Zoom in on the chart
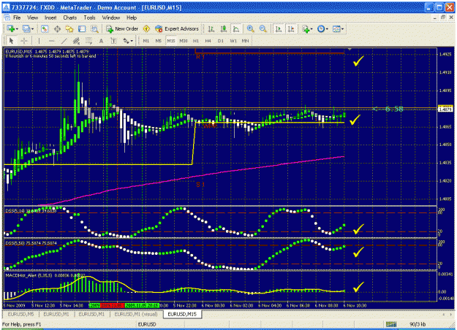 tap(250, 28)
